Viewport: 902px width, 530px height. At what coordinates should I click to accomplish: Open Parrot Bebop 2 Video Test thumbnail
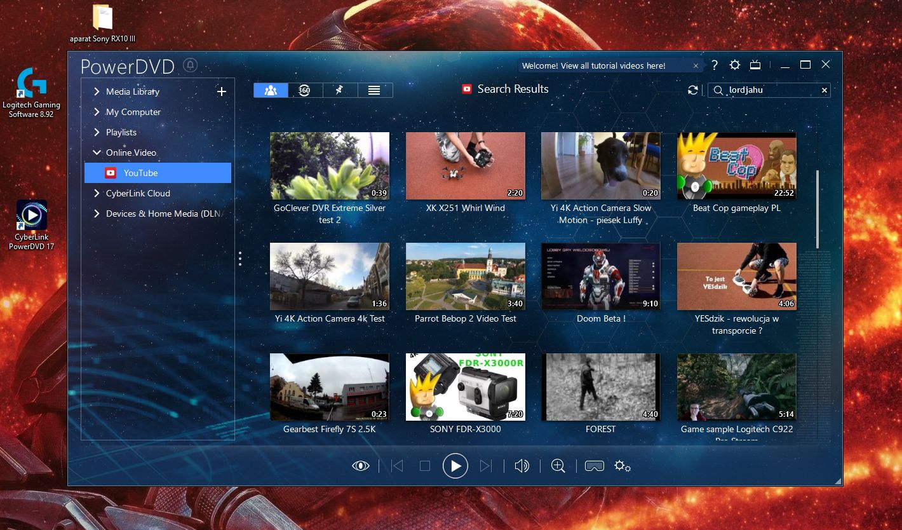(x=466, y=276)
